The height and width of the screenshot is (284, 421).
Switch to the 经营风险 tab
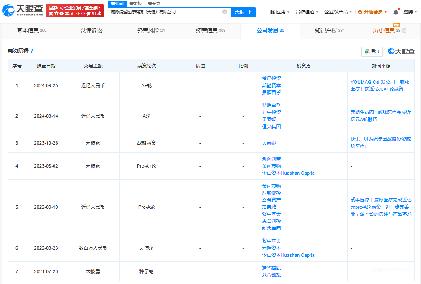(151, 31)
